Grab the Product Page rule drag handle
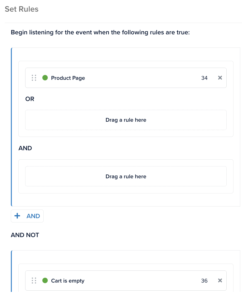The height and width of the screenshot is (303, 242). [34, 78]
